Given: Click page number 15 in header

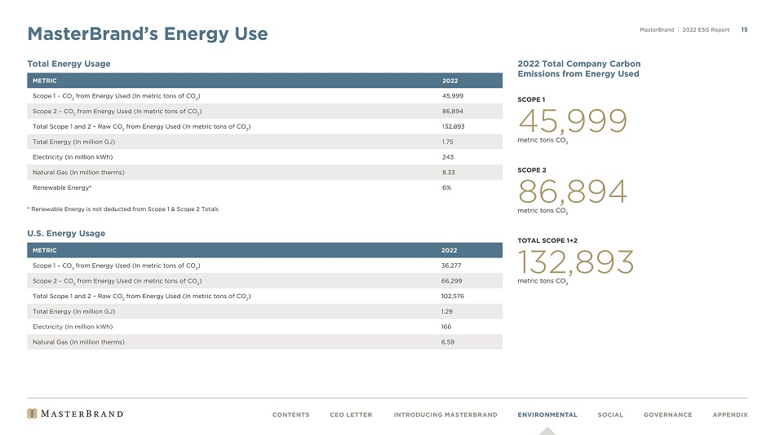Looking at the screenshot, I should click(744, 30).
